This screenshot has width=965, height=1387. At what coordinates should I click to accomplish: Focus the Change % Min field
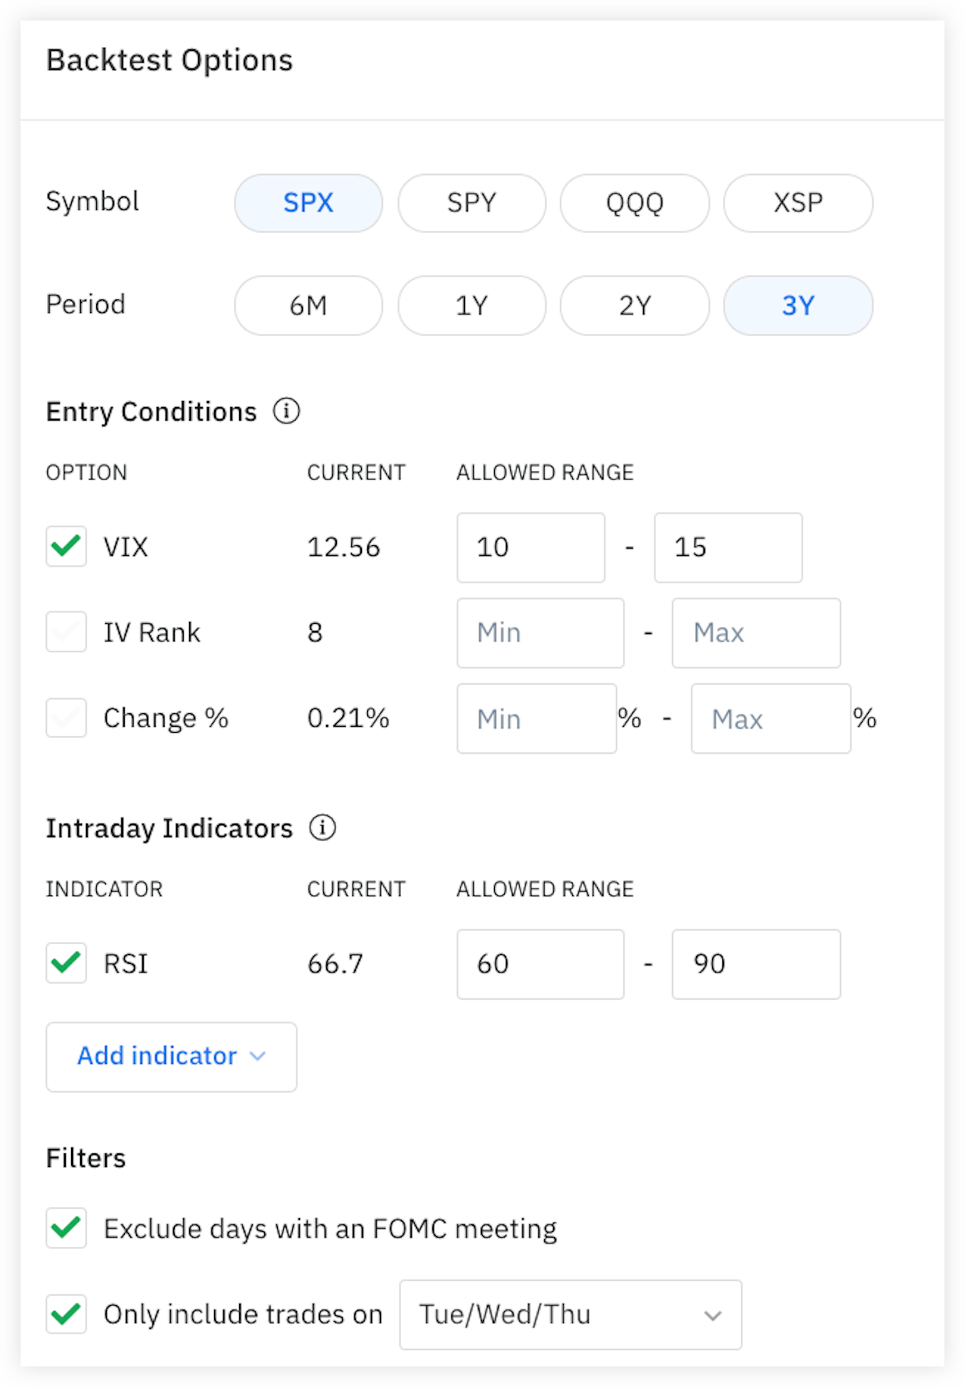[x=536, y=719]
